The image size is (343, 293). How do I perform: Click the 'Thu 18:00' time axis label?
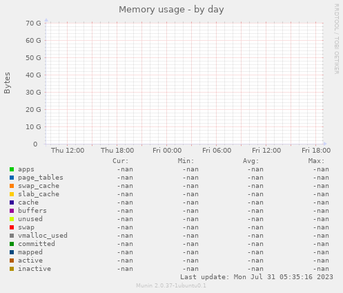pos(117,151)
